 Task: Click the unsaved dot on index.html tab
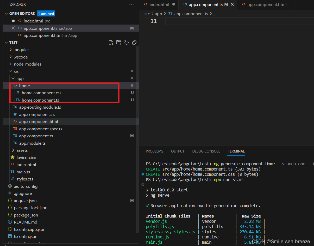pyautogui.click(x=174, y=4)
